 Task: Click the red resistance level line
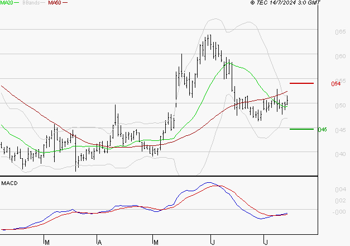[301, 83]
